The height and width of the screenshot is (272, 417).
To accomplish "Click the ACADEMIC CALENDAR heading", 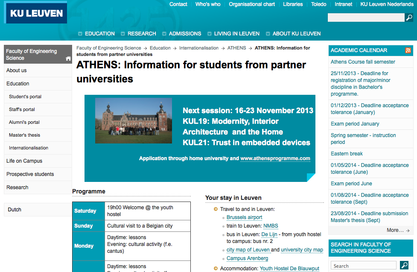I will 359,50.
